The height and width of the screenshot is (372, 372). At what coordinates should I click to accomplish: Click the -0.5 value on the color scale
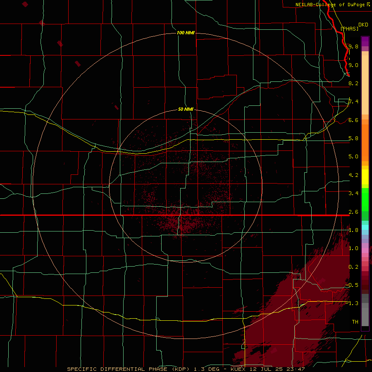pyautogui.click(x=352, y=285)
